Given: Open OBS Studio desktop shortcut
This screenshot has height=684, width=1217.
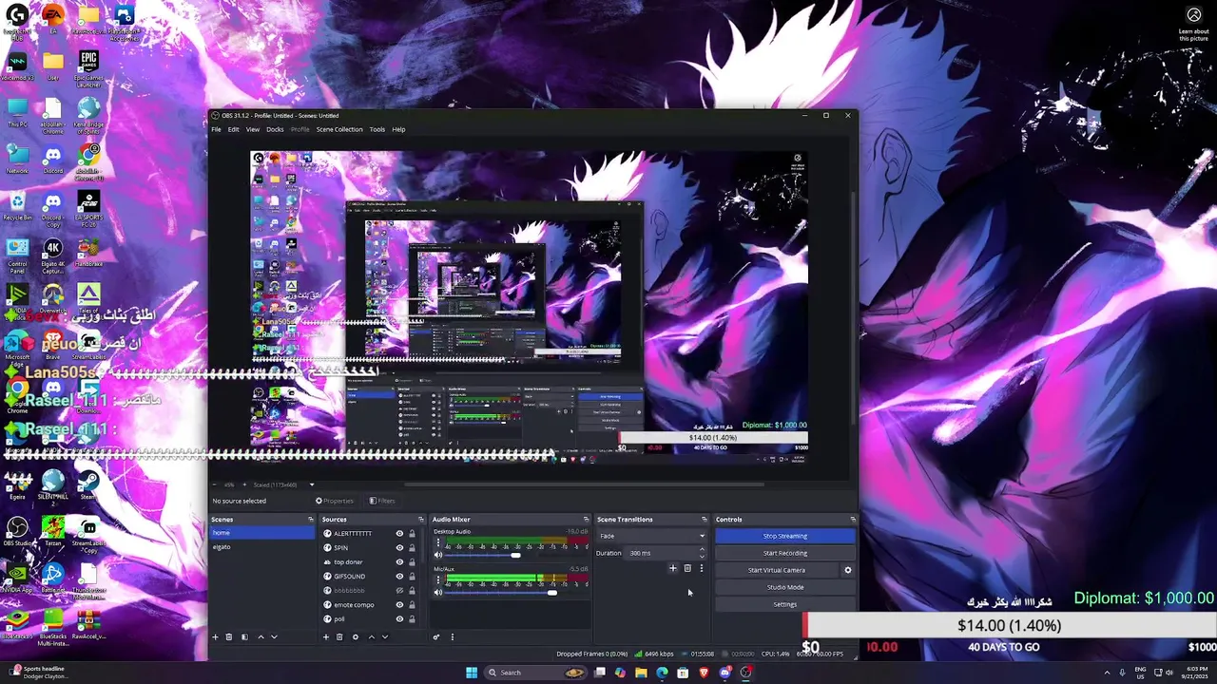Looking at the screenshot, I should coord(17,532).
